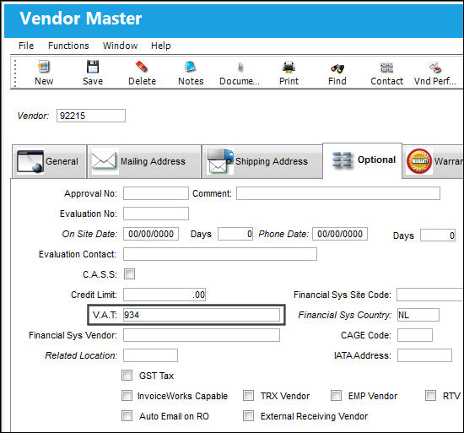Check the TRX Vendor checkbox
Viewport: 464px width, 433px height.
pos(248,395)
